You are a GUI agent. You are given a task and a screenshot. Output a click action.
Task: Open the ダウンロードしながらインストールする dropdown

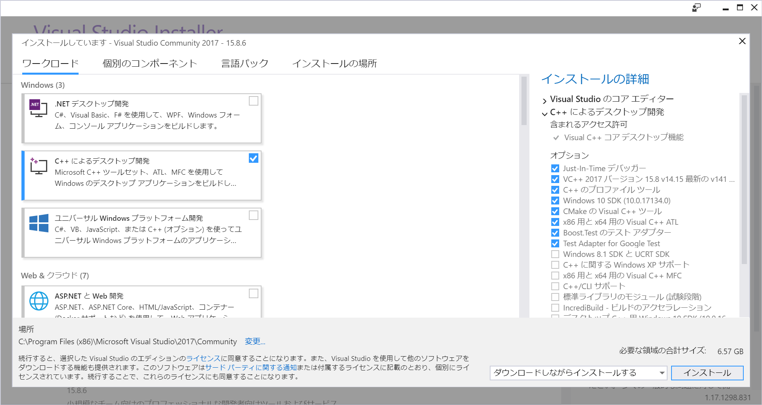pos(578,373)
